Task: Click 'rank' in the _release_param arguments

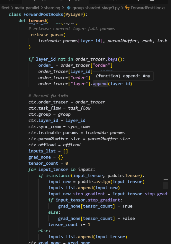Action: (147, 41)
